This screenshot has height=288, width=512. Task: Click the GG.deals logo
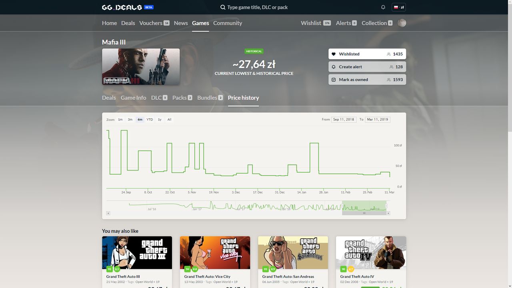click(x=122, y=7)
